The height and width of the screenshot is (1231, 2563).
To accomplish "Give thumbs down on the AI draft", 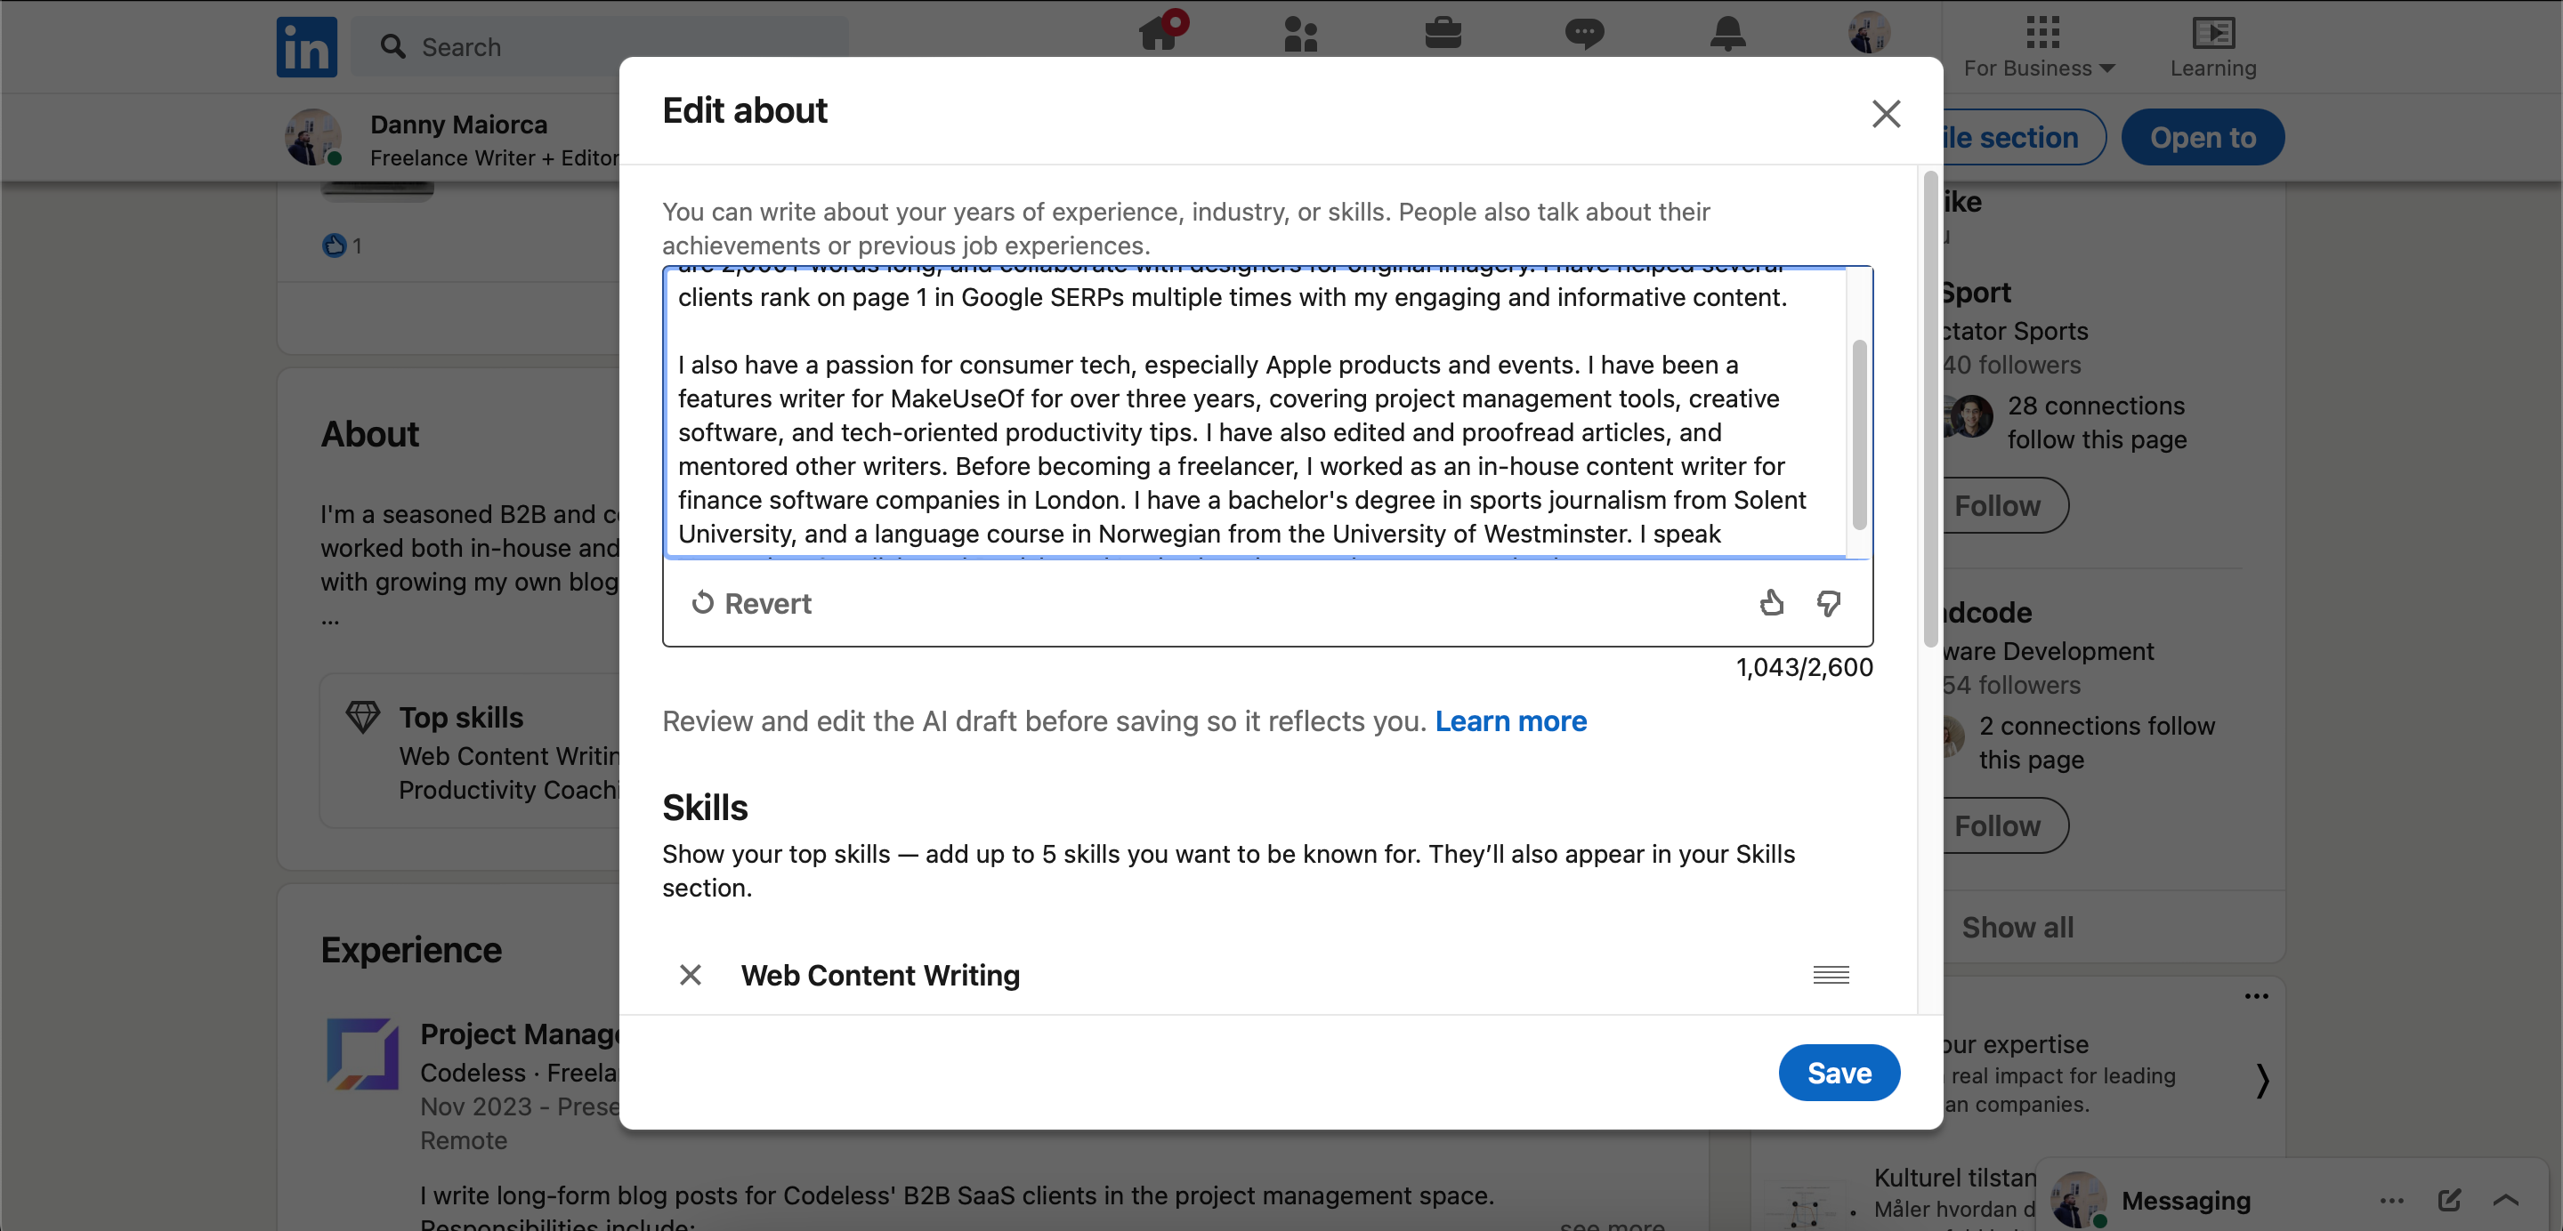I will [x=1829, y=602].
